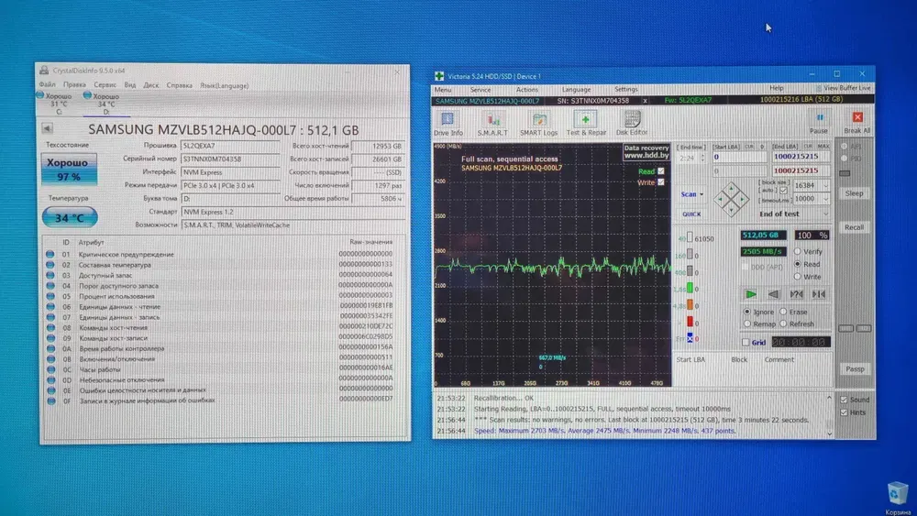Switch to Test & Repair view
The height and width of the screenshot is (516, 917).
pos(586,124)
